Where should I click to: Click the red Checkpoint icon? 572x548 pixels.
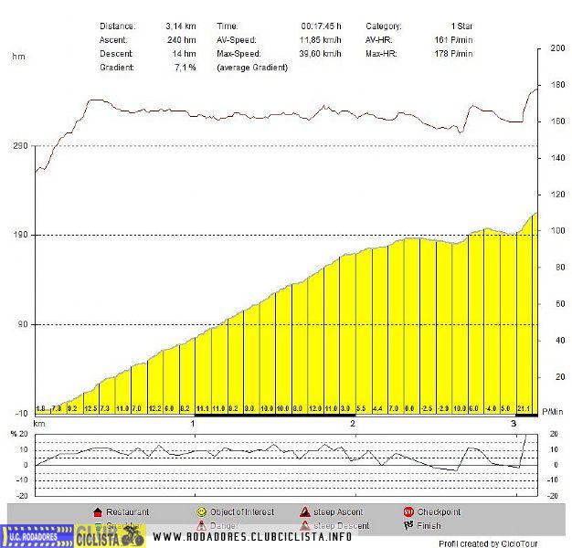(x=408, y=512)
